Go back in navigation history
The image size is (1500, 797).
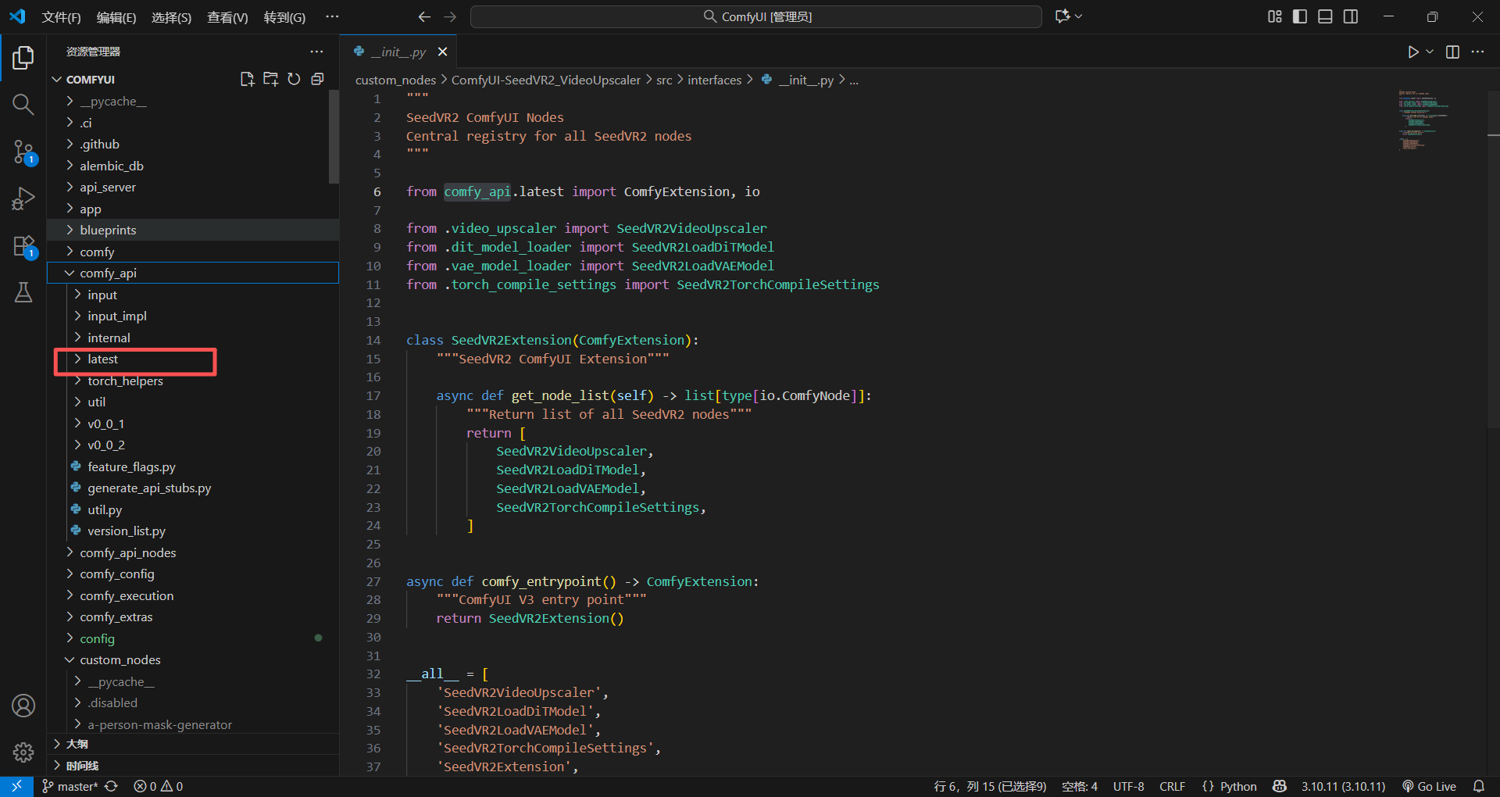tap(424, 16)
